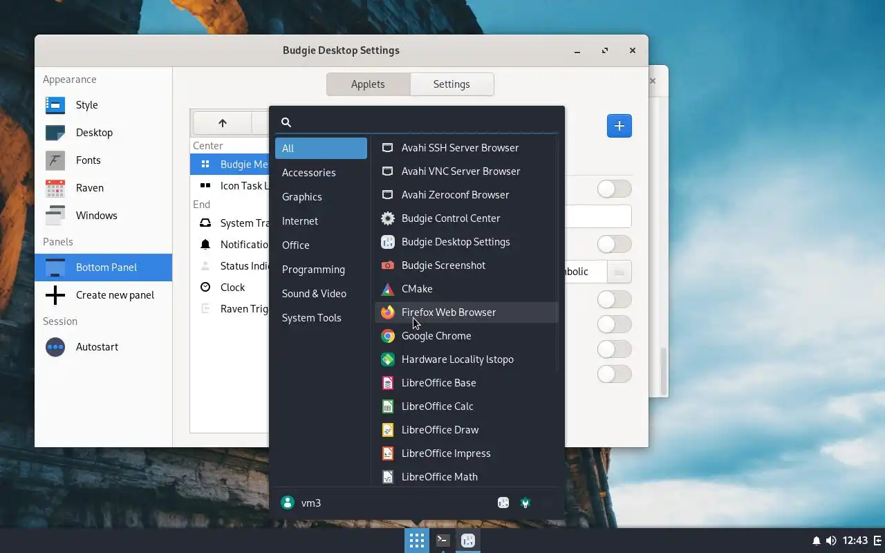Click Budgie Desktop Settings icon in taskbar

click(x=468, y=541)
